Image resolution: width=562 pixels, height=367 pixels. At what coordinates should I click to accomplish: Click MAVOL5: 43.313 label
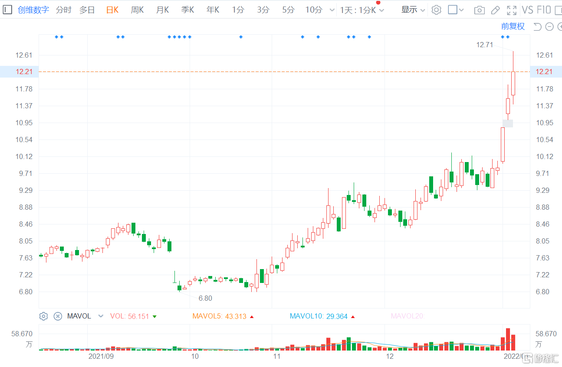[x=220, y=316]
